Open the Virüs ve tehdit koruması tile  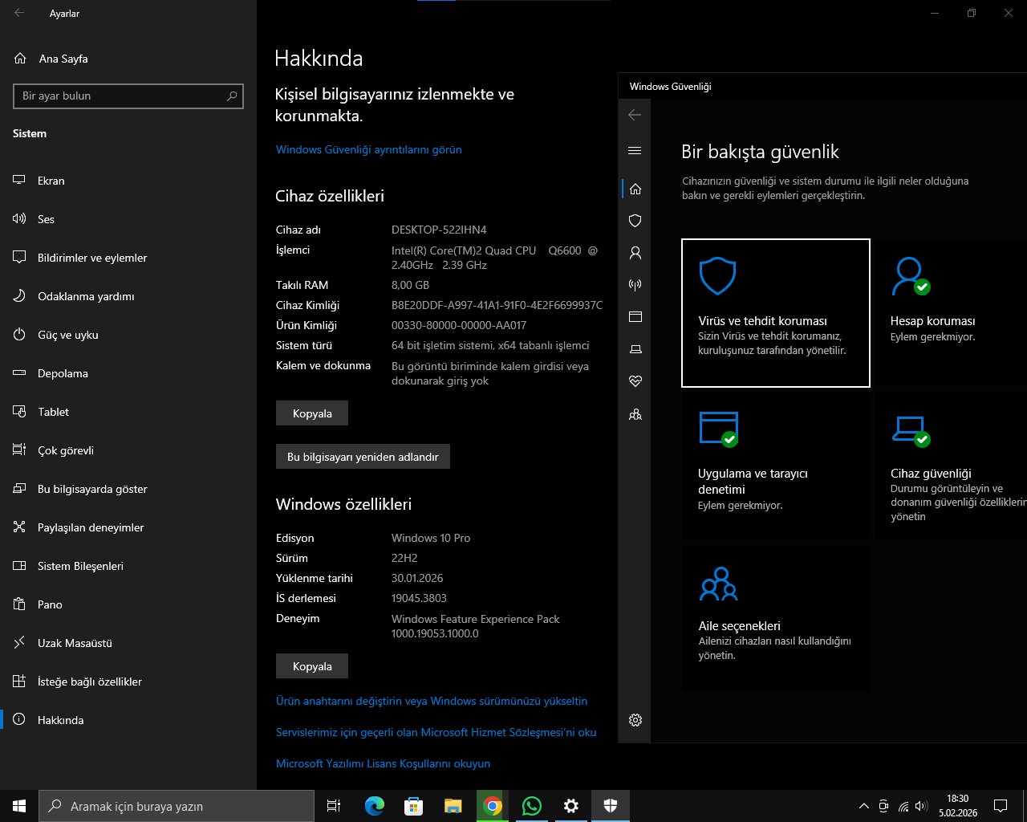[x=776, y=313]
